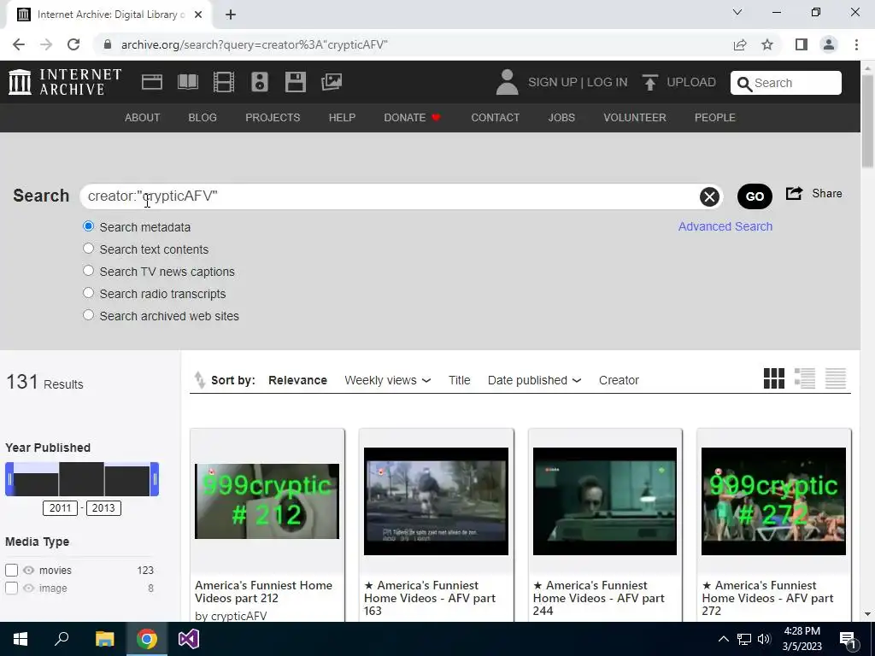Open the Chrome three-dot menu
This screenshot has width=875, height=656.
pos(856,44)
